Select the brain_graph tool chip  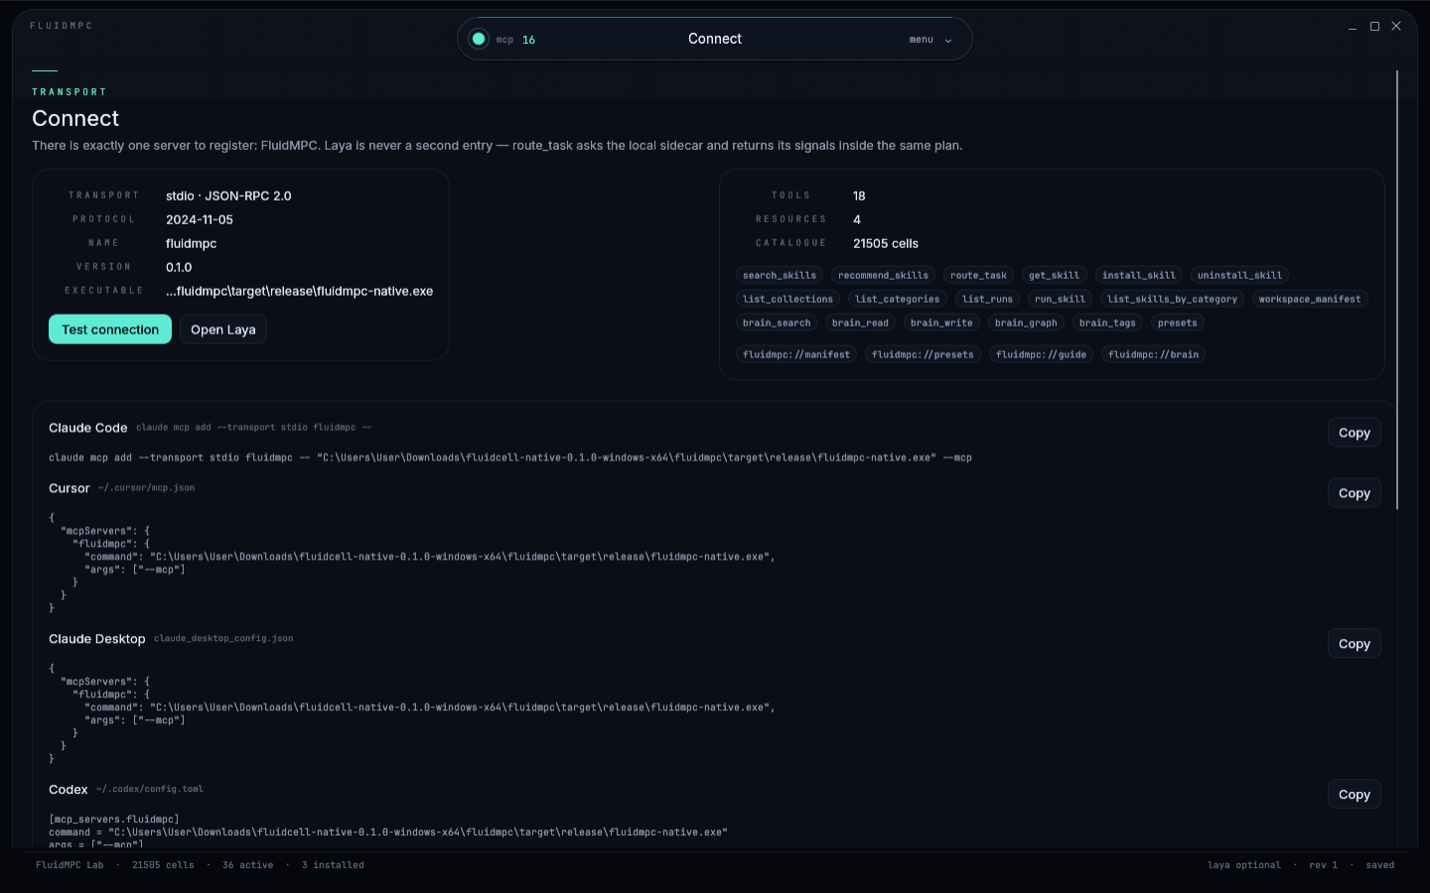pos(1026,323)
